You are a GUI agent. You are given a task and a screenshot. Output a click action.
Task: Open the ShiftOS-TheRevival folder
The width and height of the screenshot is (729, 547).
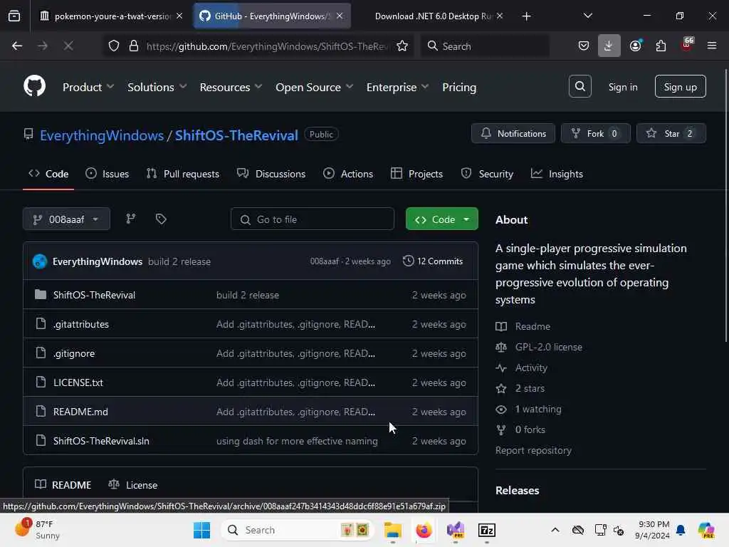tap(94, 295)
